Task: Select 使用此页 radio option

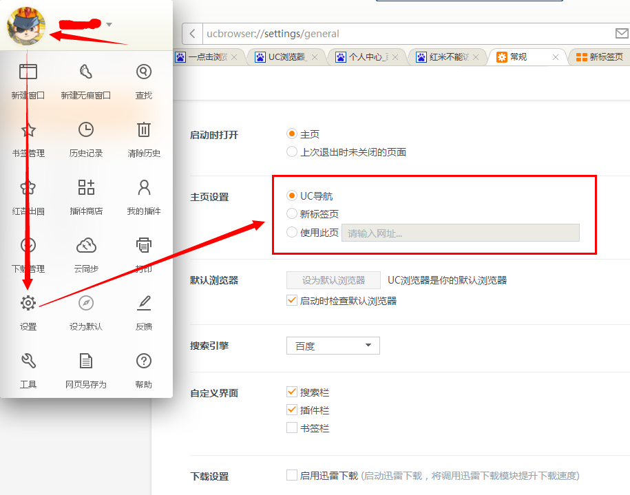Action: [x=292, y=232]
